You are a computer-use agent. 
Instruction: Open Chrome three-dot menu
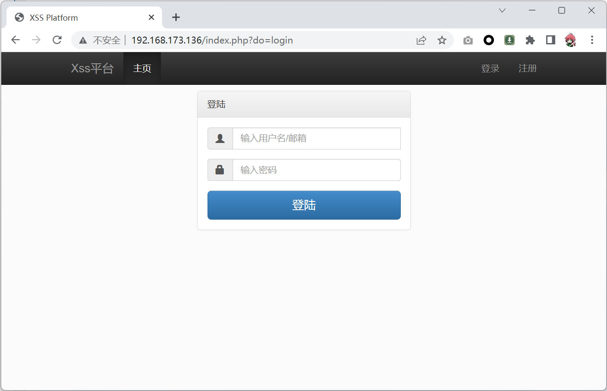[592, 40]
